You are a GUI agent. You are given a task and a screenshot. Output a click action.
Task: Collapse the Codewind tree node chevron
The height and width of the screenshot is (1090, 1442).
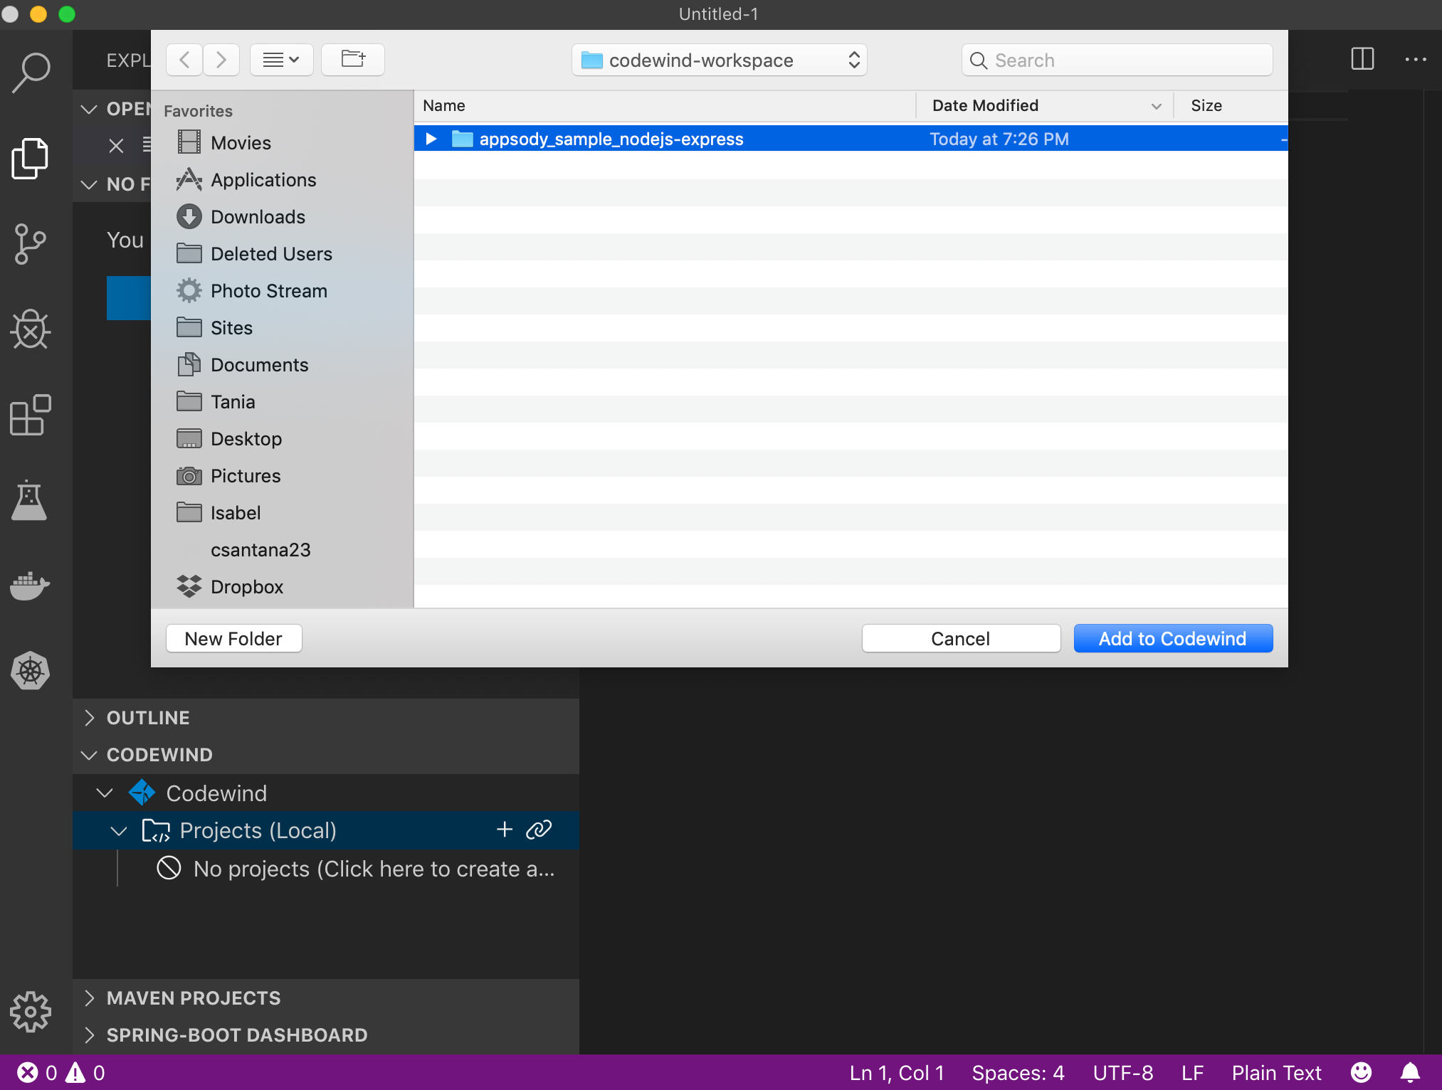[x=105, y=793]
